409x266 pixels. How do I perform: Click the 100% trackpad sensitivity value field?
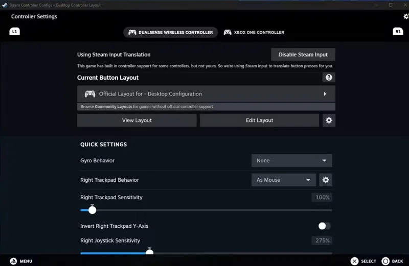(x=322, y=197)
